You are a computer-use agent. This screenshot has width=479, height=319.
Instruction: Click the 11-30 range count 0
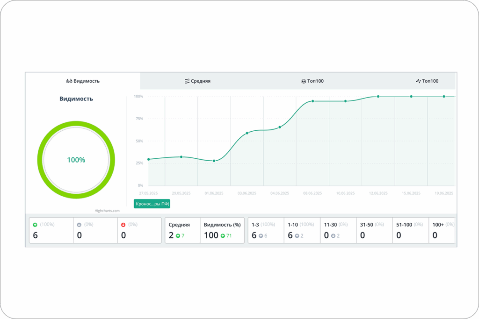pyautogui.click(x=326, y=235)
